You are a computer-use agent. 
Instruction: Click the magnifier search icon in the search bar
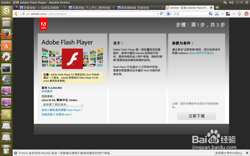click(211, 13)
